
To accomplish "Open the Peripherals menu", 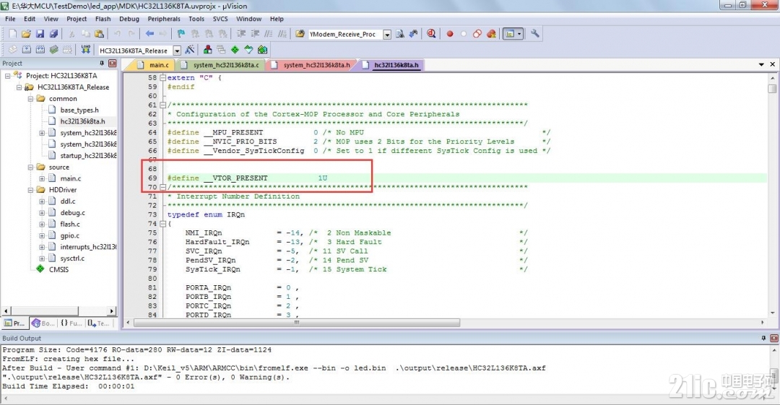I will tap(164, 19).
